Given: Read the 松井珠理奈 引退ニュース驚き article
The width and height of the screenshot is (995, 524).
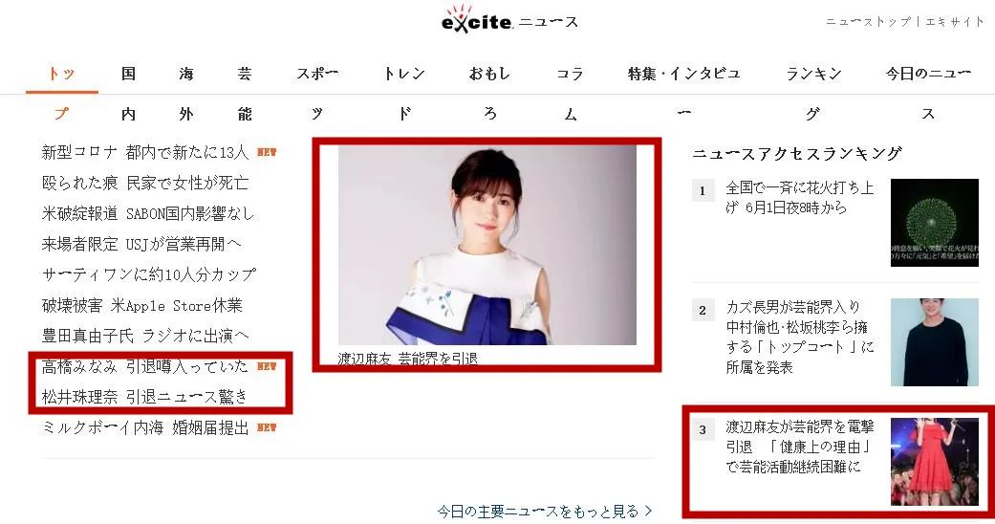Looking at the screenshot, I should click(x=144, y=397).
